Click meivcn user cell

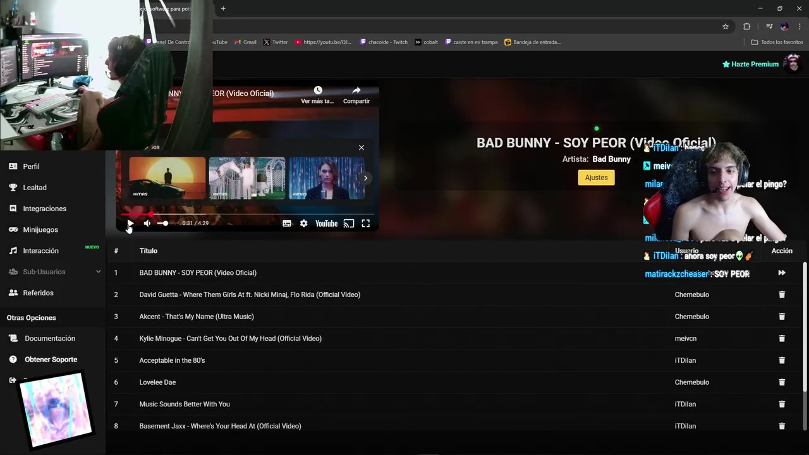(x=686, y=339)
